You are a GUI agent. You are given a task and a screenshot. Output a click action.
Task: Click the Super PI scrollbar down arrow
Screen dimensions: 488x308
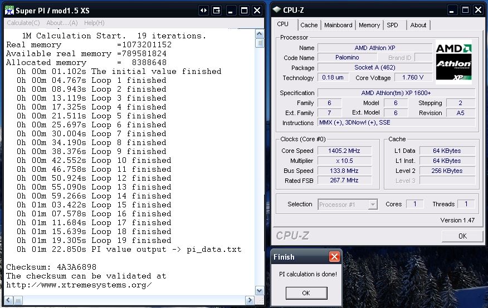(259, 290)
